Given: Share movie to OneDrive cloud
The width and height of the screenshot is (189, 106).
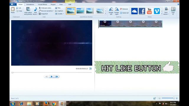Looking at the screenshot, I should [x=134, y=11].
